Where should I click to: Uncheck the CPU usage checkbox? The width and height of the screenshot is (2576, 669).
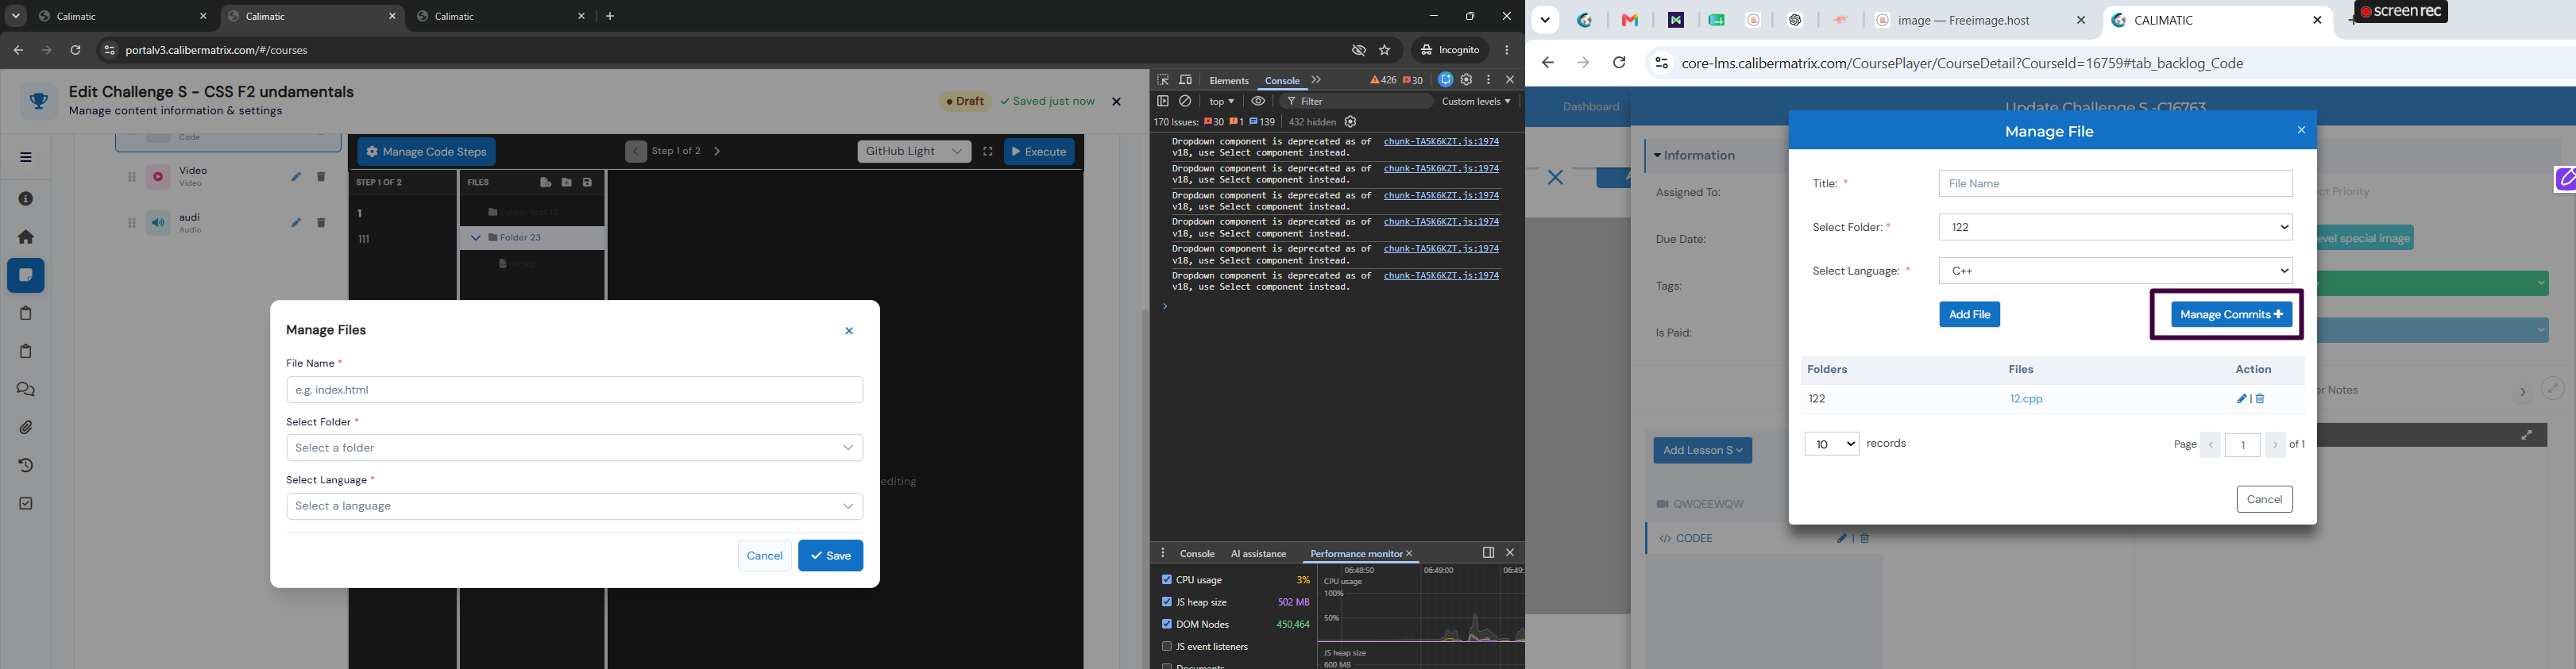[1166, 579]
